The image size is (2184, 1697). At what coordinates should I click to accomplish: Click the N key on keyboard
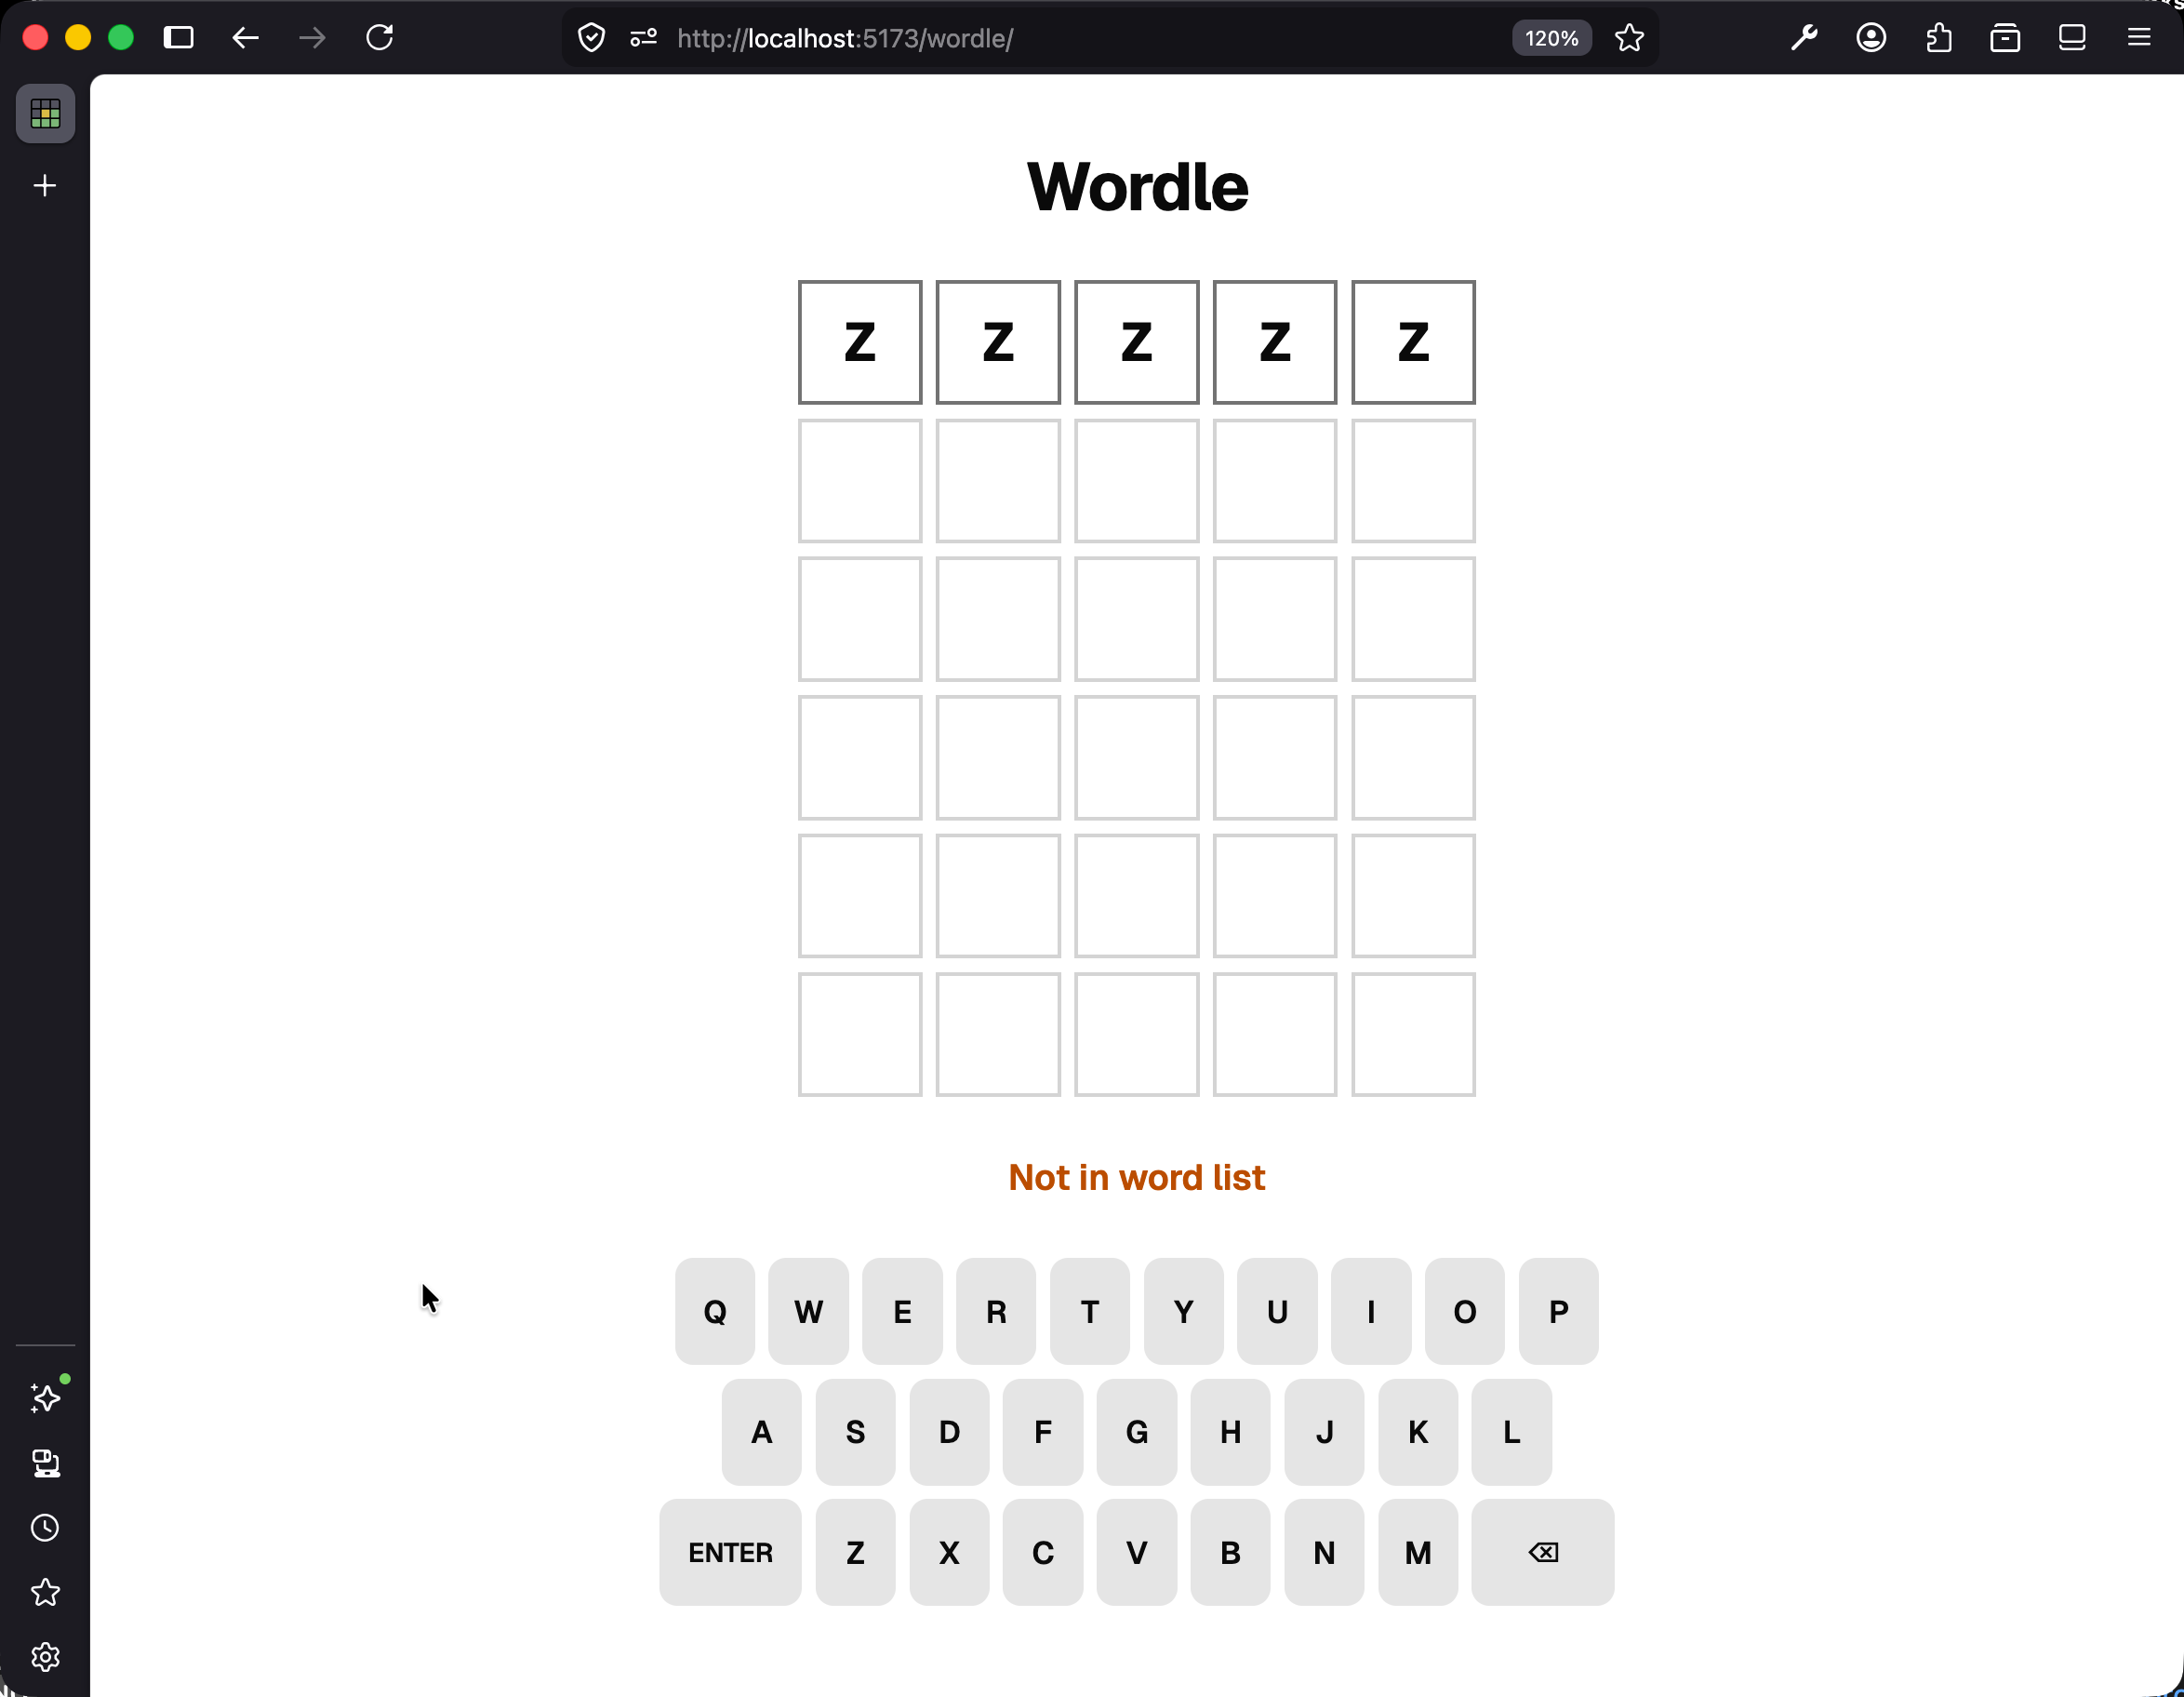[1324, 1552]
